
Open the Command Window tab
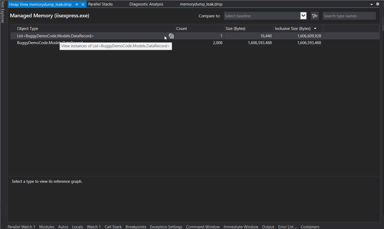click(x=203, y=227)
